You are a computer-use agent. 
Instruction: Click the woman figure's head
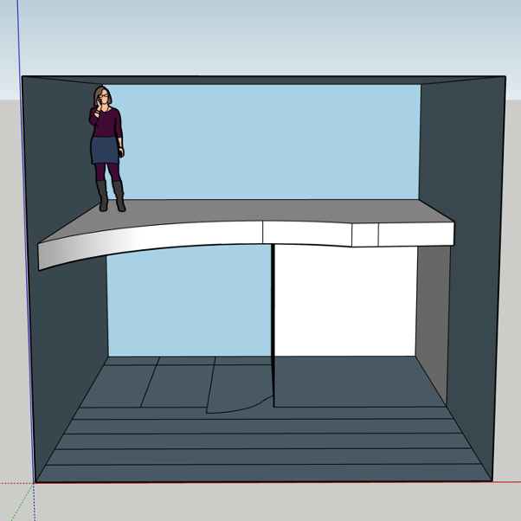[x=100, y=95]
